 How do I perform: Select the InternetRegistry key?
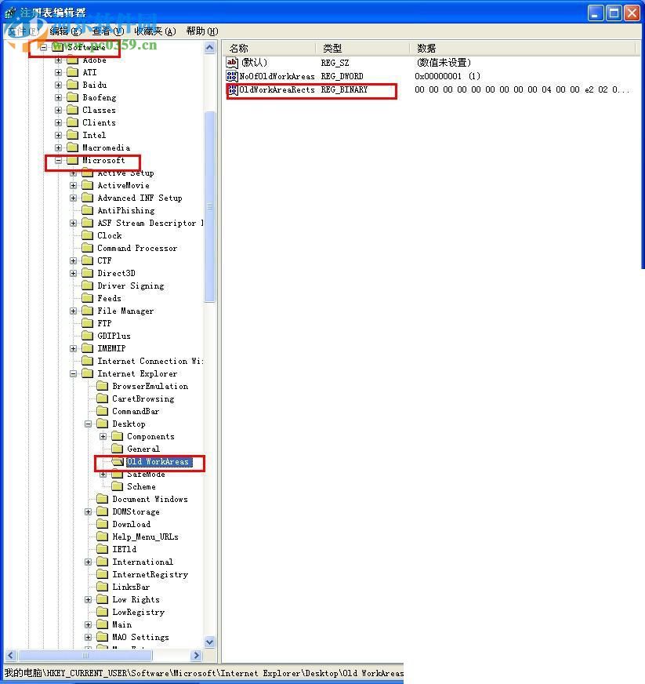click(x=150, y=574)
